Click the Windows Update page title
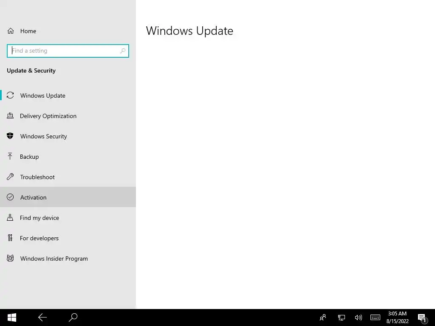The image size is (435, 326). tap(189, 31)
